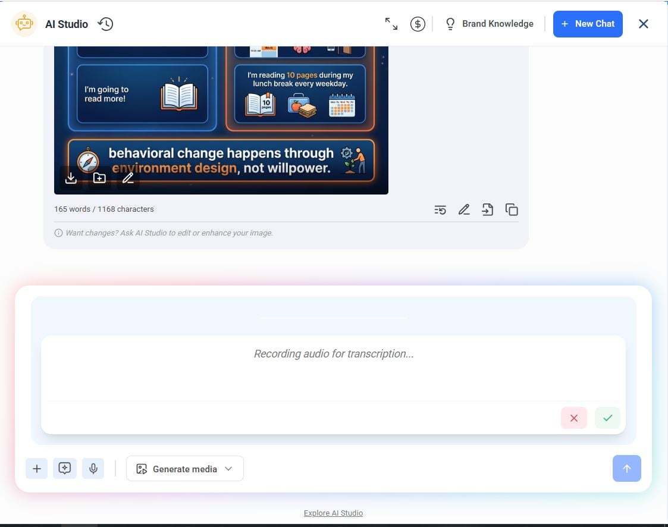Open the image edit tool below the infographic

[127, 177]
